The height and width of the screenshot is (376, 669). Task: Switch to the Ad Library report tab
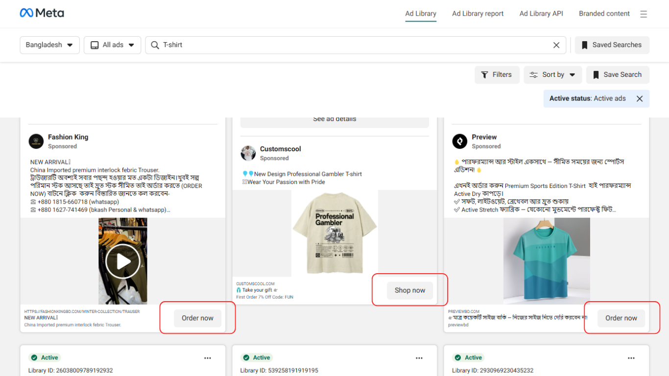click(478, 14)
